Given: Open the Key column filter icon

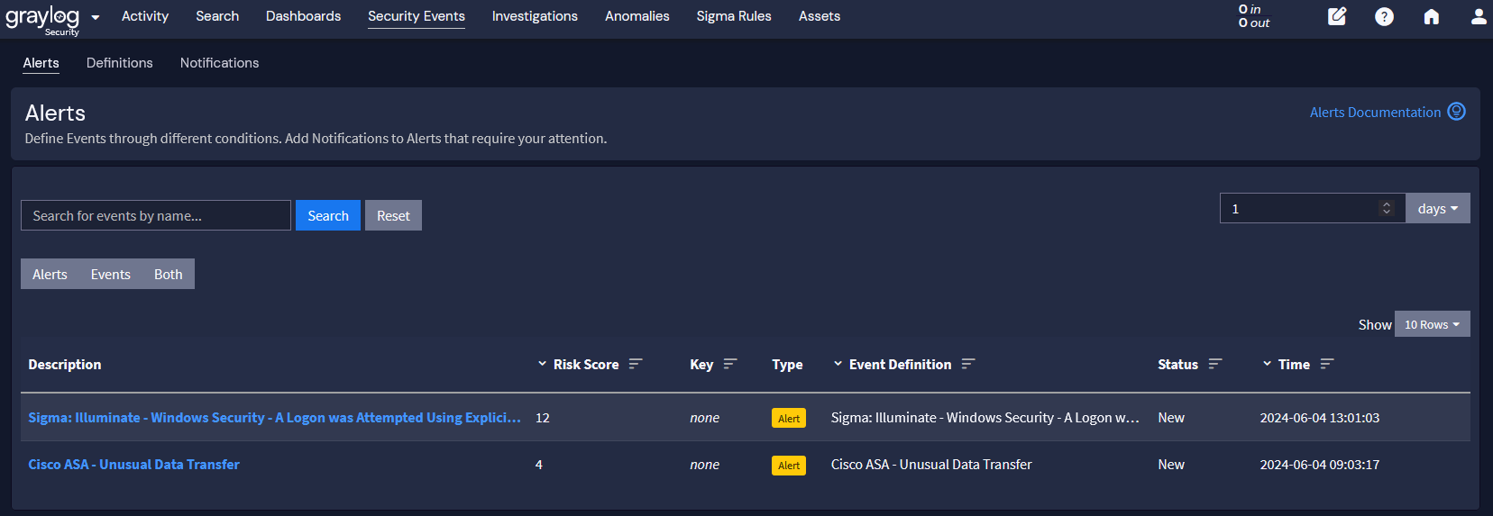Looking at the screenshot, I should [x=730, y=364].
